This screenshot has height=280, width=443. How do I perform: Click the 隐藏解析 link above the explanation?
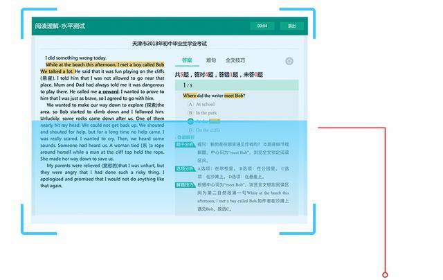186,137
